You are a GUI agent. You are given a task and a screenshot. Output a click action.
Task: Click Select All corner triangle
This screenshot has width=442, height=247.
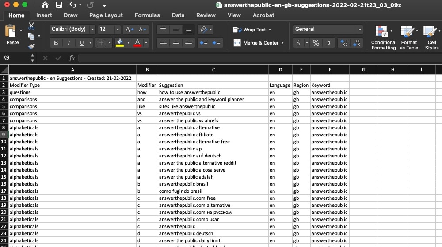coord(4,70)
